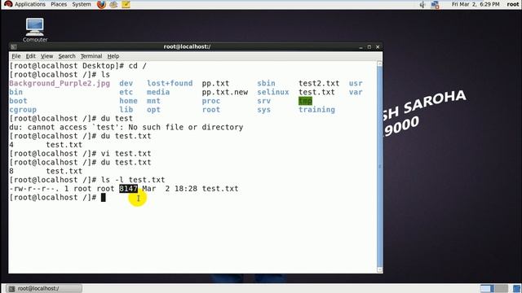Screen dimensions: 522x293
Task: Click the volume icon in top panel
Action: (422, 5)
